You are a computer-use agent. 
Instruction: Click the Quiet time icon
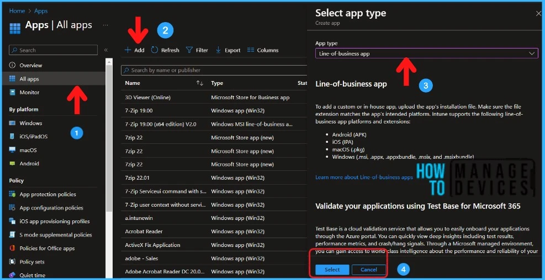(x=12, y=275)
